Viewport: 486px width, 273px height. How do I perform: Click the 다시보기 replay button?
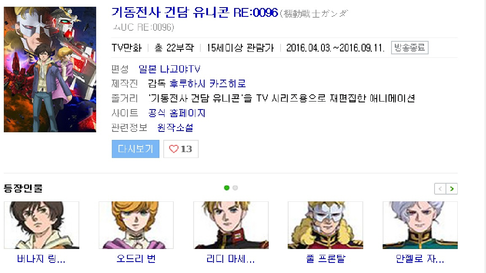point(135,149)
